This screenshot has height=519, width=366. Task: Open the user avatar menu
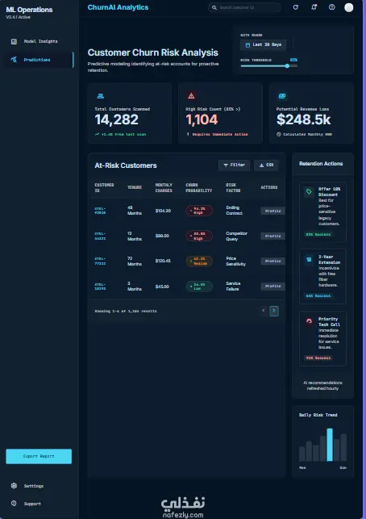(x=349, y=7)
